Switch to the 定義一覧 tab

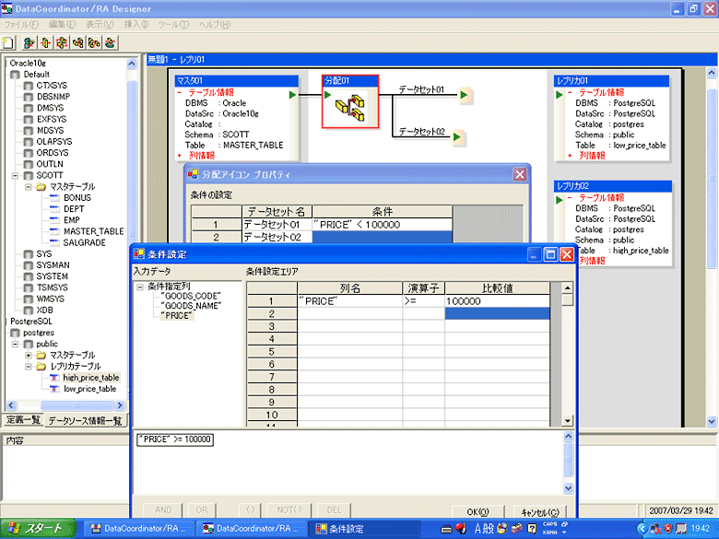tap(23, 420)
